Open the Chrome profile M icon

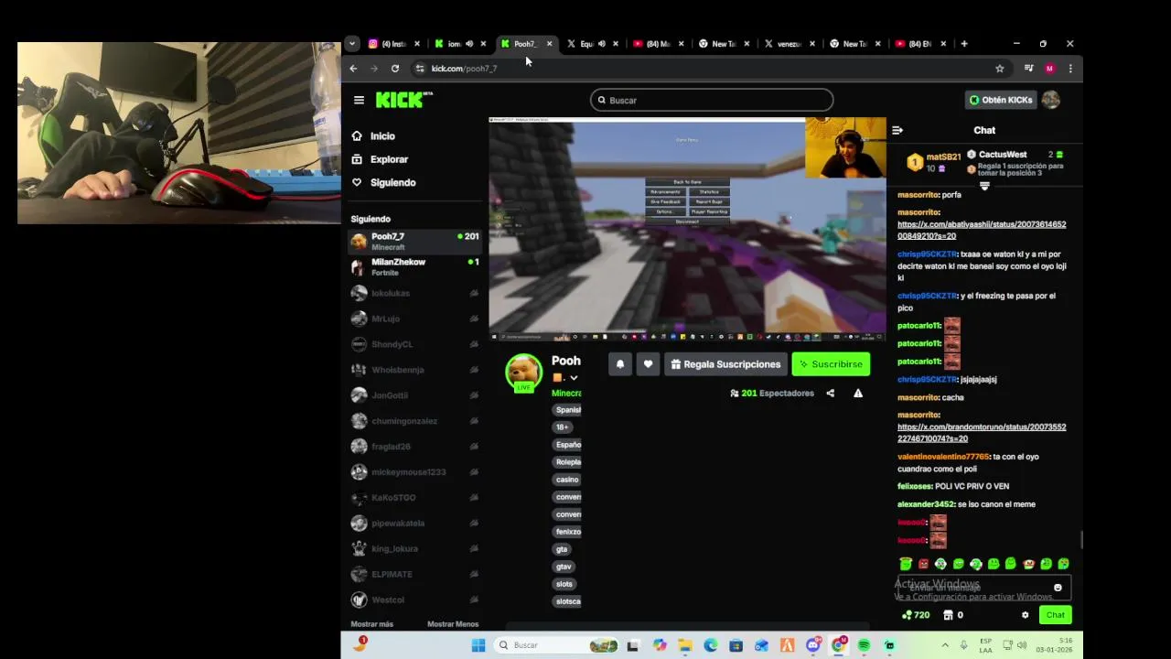1049,69
